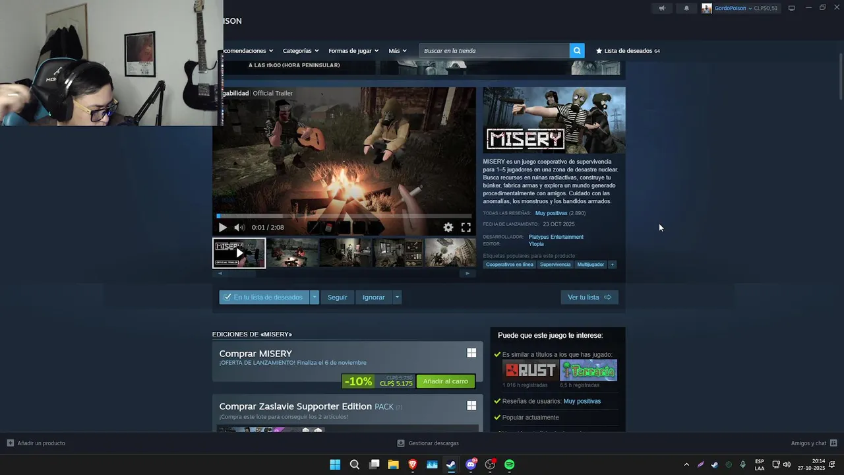Toggle En tu lista de deseados
This screenshot has width=844, height=475.
[x=264, y=297]
